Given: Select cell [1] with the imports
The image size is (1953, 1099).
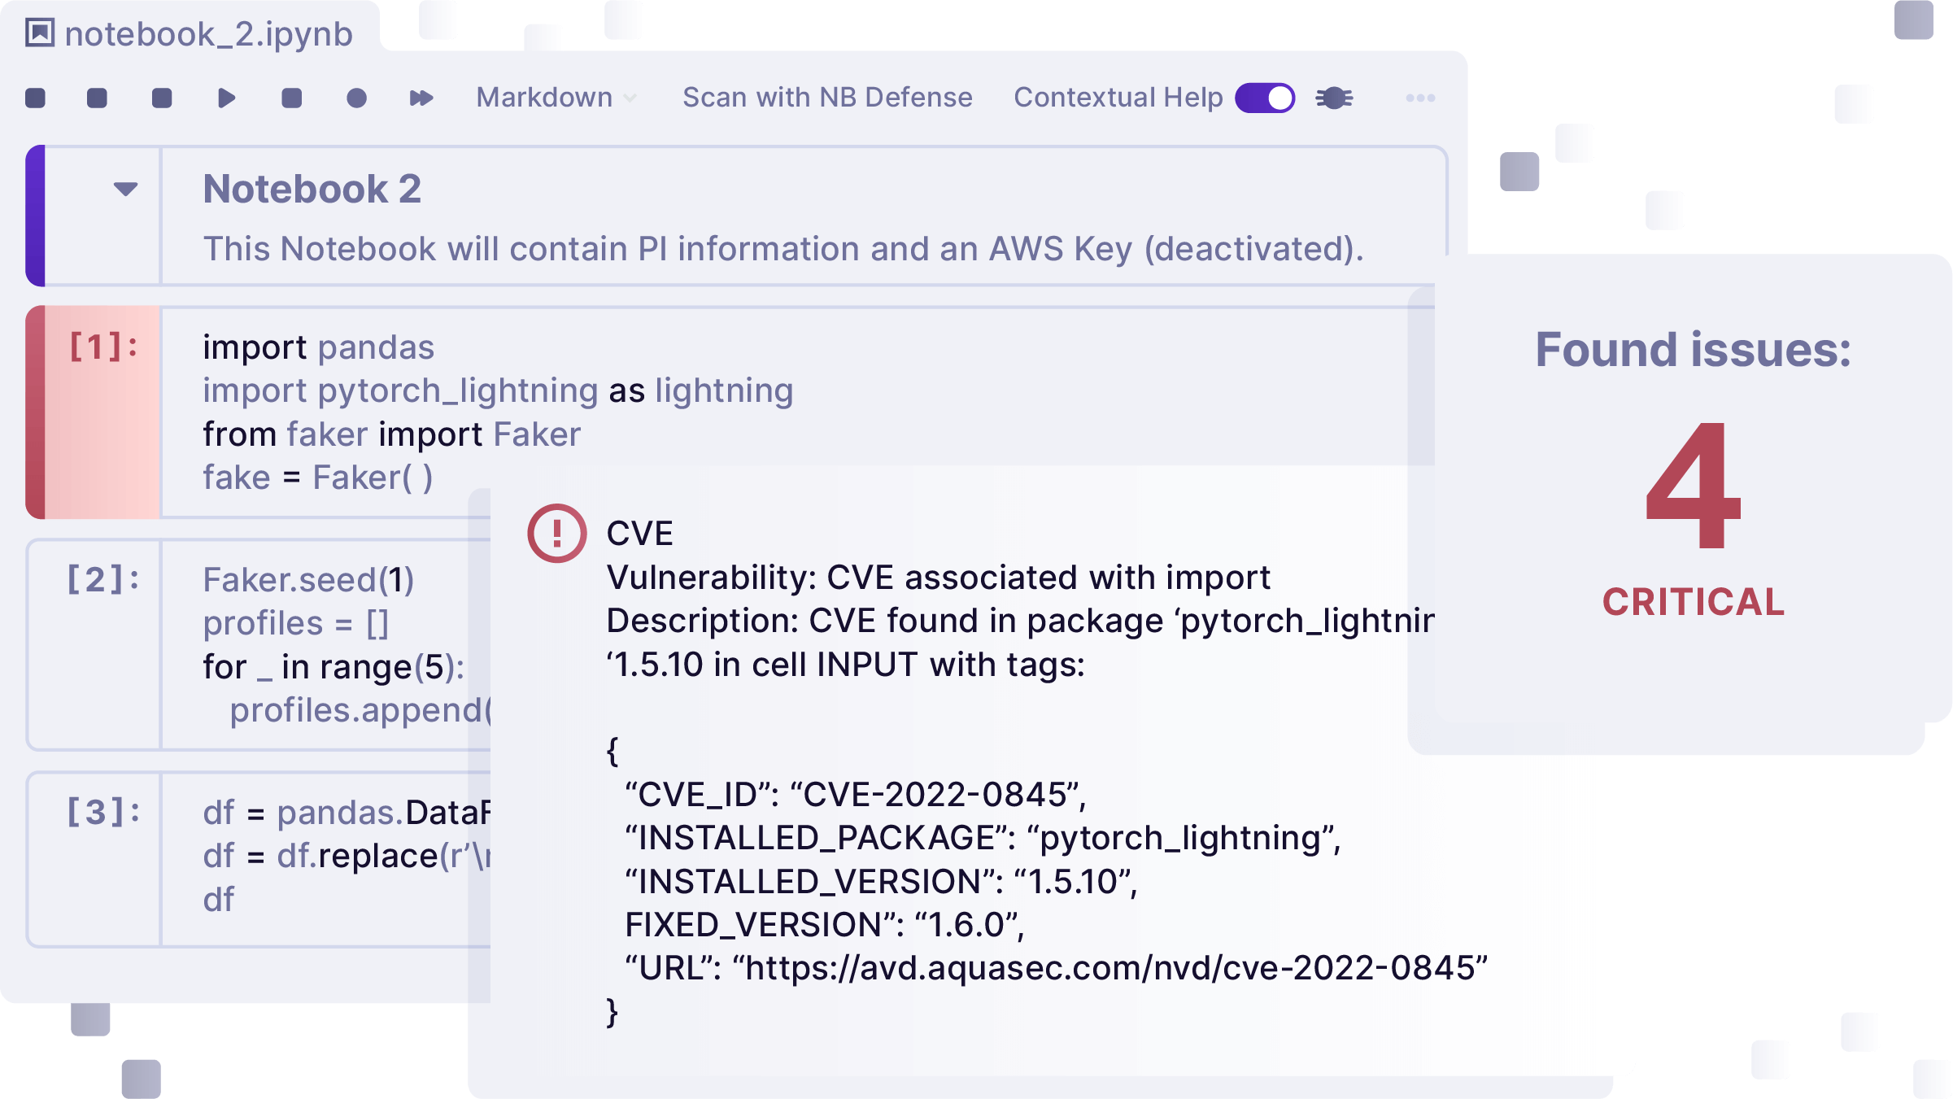Looking at the screenshot, I should click(x=102, y=347).
